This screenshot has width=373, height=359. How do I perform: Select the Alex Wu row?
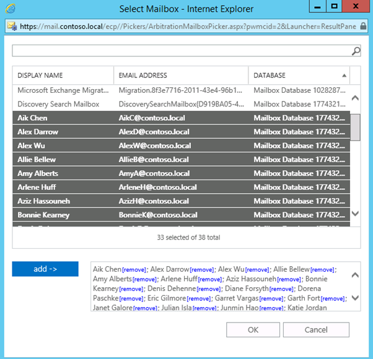pos(182,145)
